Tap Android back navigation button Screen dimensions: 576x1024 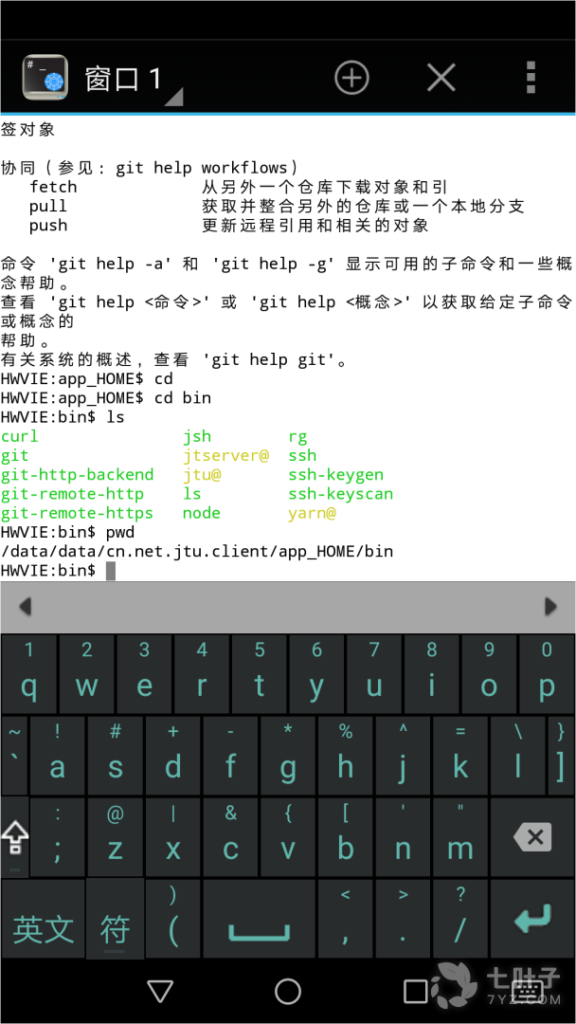pos(160,992)
